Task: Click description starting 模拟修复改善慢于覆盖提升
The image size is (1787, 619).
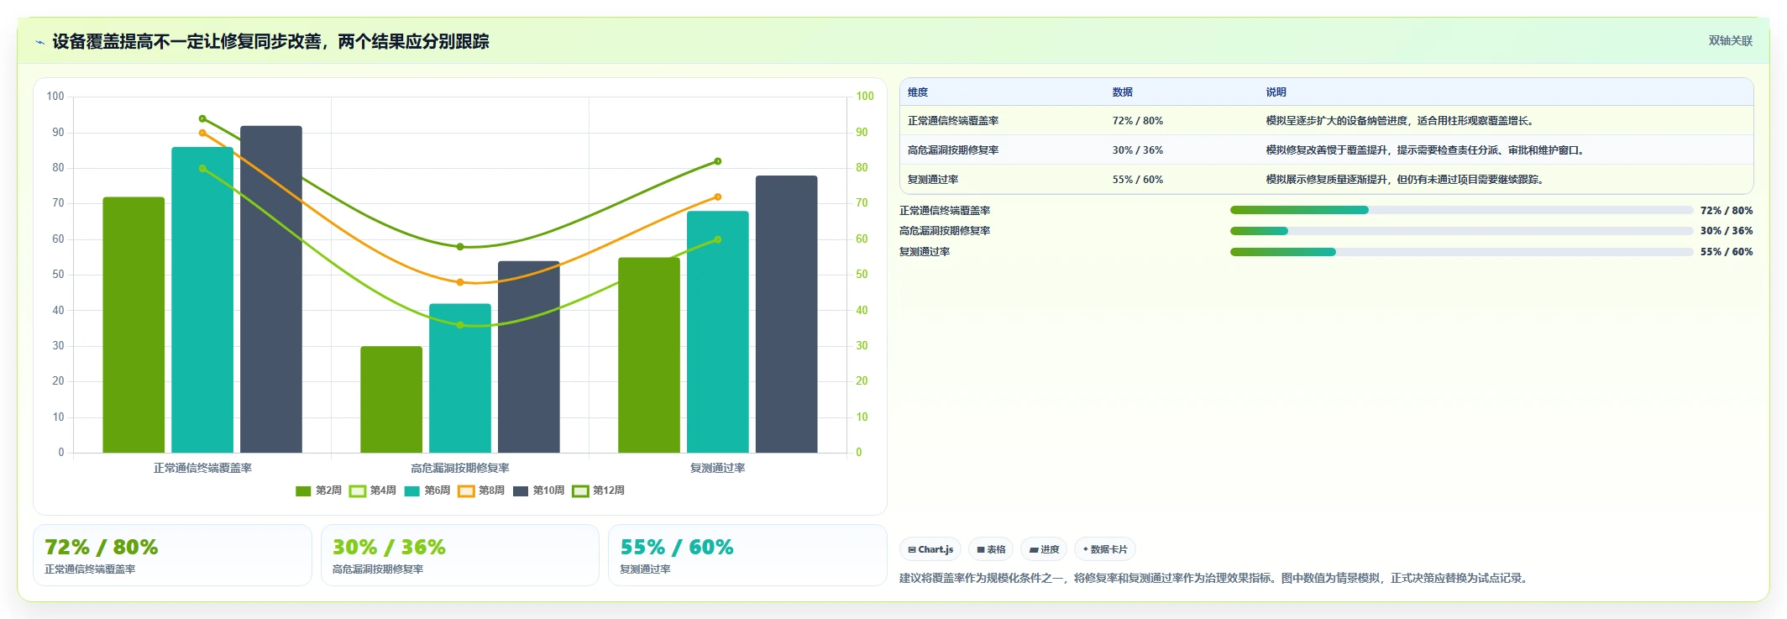Action: [x=1427, y=150]
